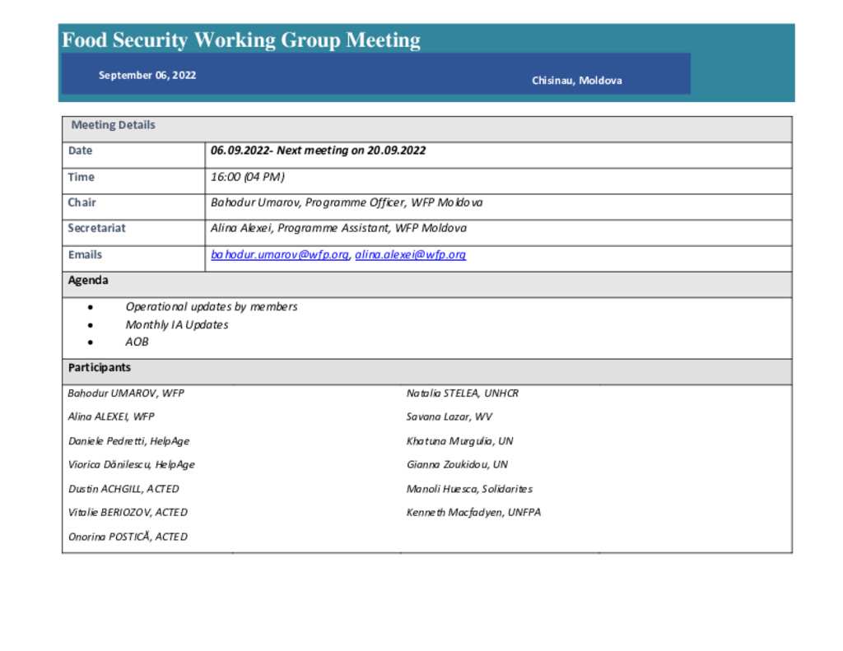This screenshot has height=651, width=843.
Task: Click the 'Time' row label
Action: 82,177
